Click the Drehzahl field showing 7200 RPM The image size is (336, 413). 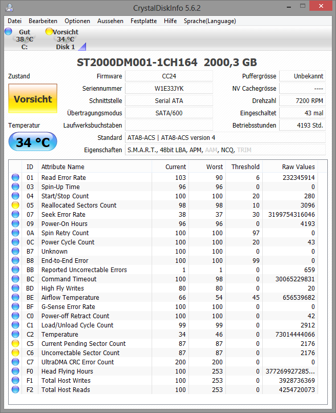pyautogui.click(x=302, y=100)
